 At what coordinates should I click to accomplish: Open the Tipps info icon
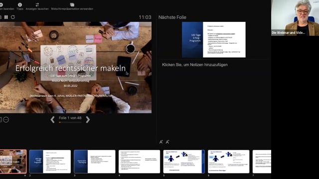tap(20, 4)
